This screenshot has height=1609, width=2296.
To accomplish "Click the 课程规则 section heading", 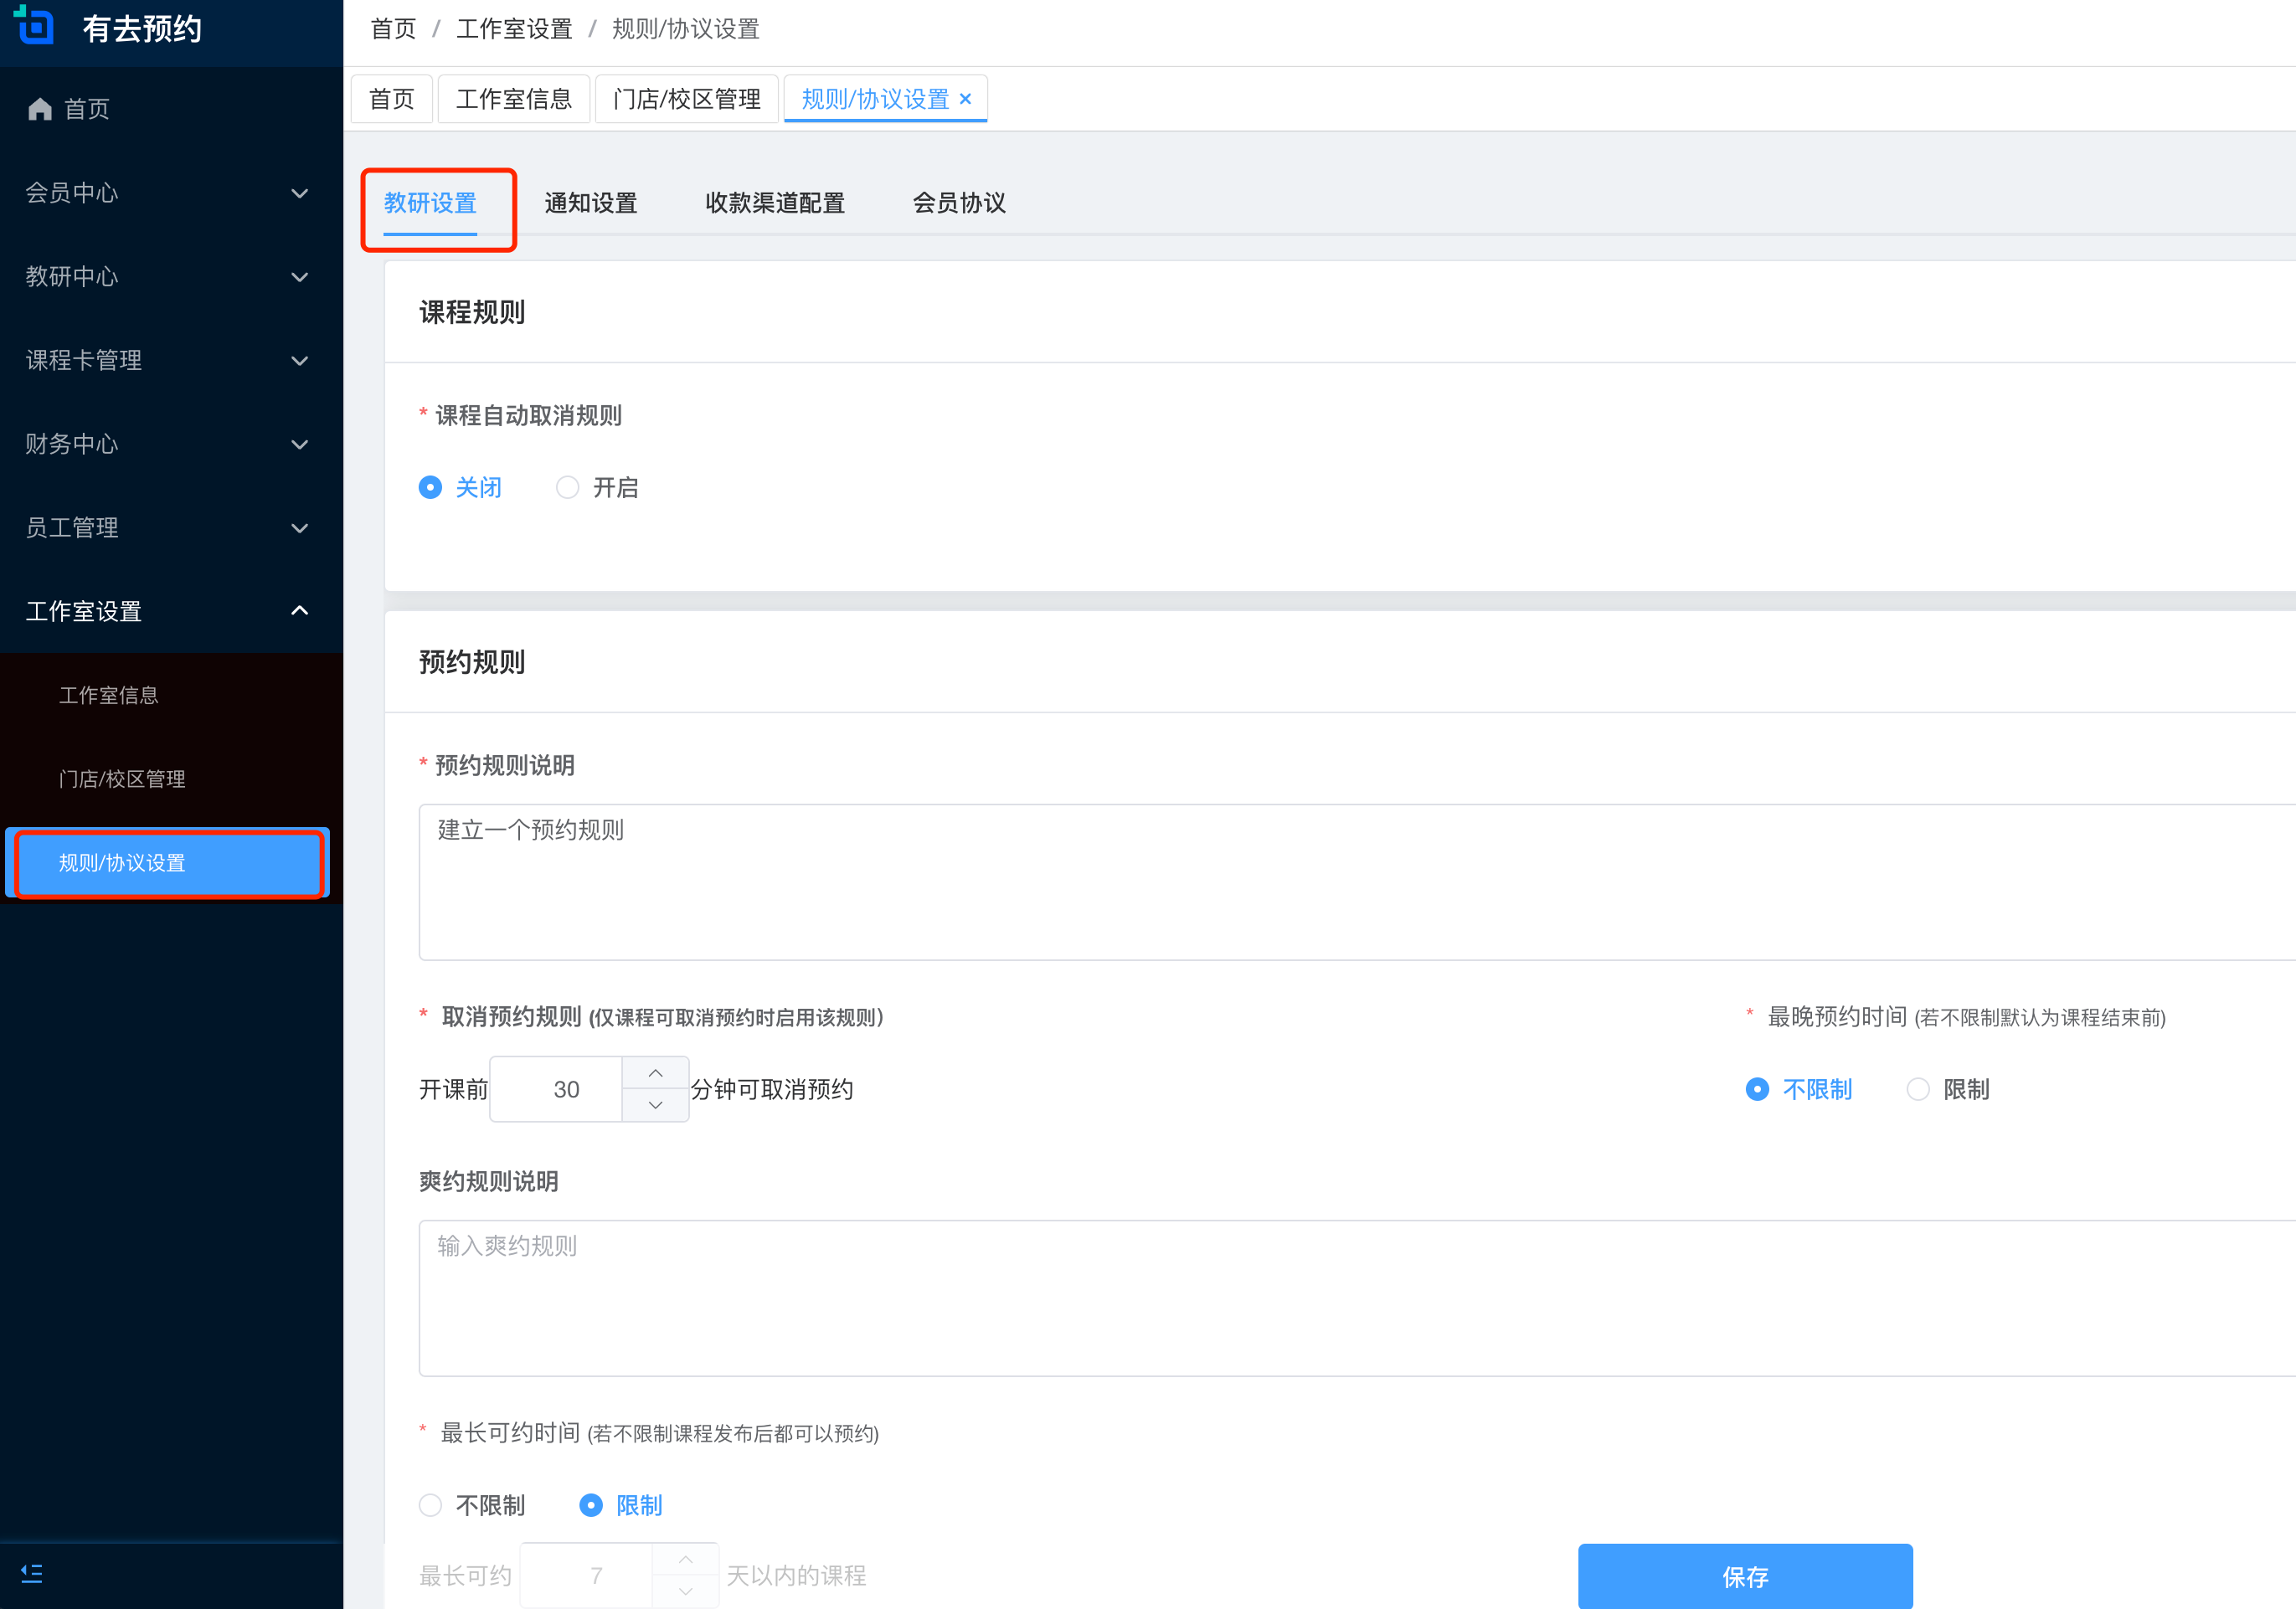I will click(472, 312).
